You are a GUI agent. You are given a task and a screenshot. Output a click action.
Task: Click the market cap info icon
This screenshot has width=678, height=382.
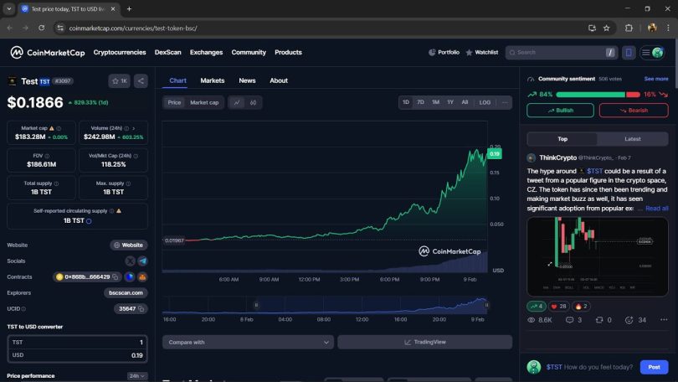(59, 128)
